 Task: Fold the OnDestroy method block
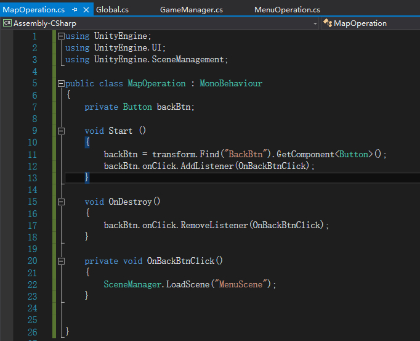(61, 202)
